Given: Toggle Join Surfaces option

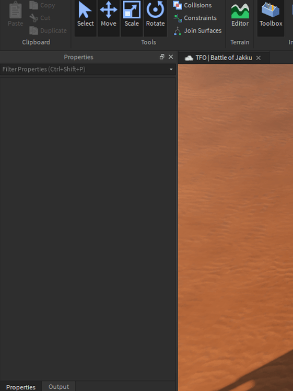Looking at the screenshot, I should pyautogui.click(x=197, y=30).
